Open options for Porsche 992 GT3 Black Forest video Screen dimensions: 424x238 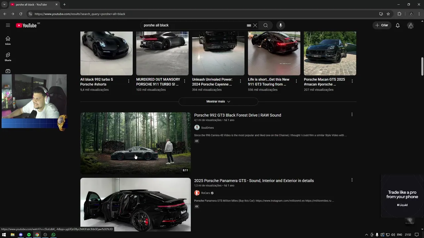[352, 114]
